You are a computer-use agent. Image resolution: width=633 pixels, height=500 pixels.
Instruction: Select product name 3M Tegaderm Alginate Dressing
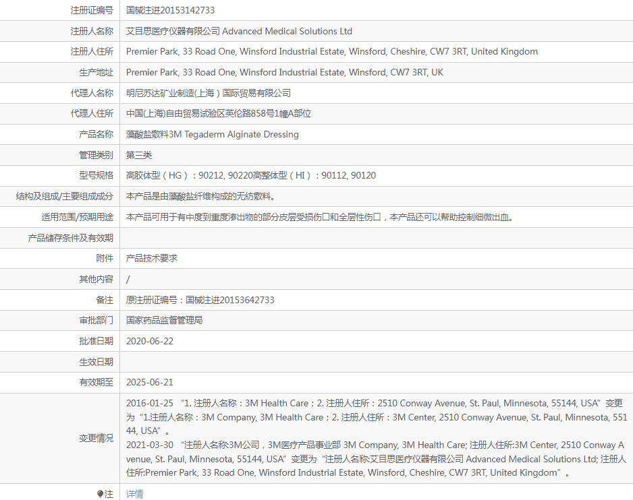tap(233, 134)
